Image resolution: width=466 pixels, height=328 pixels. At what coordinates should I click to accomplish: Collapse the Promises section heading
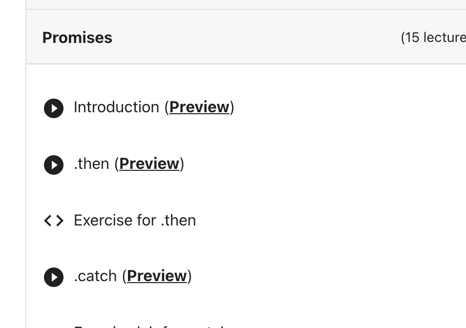pyautogui.click(x=77, y=38)
